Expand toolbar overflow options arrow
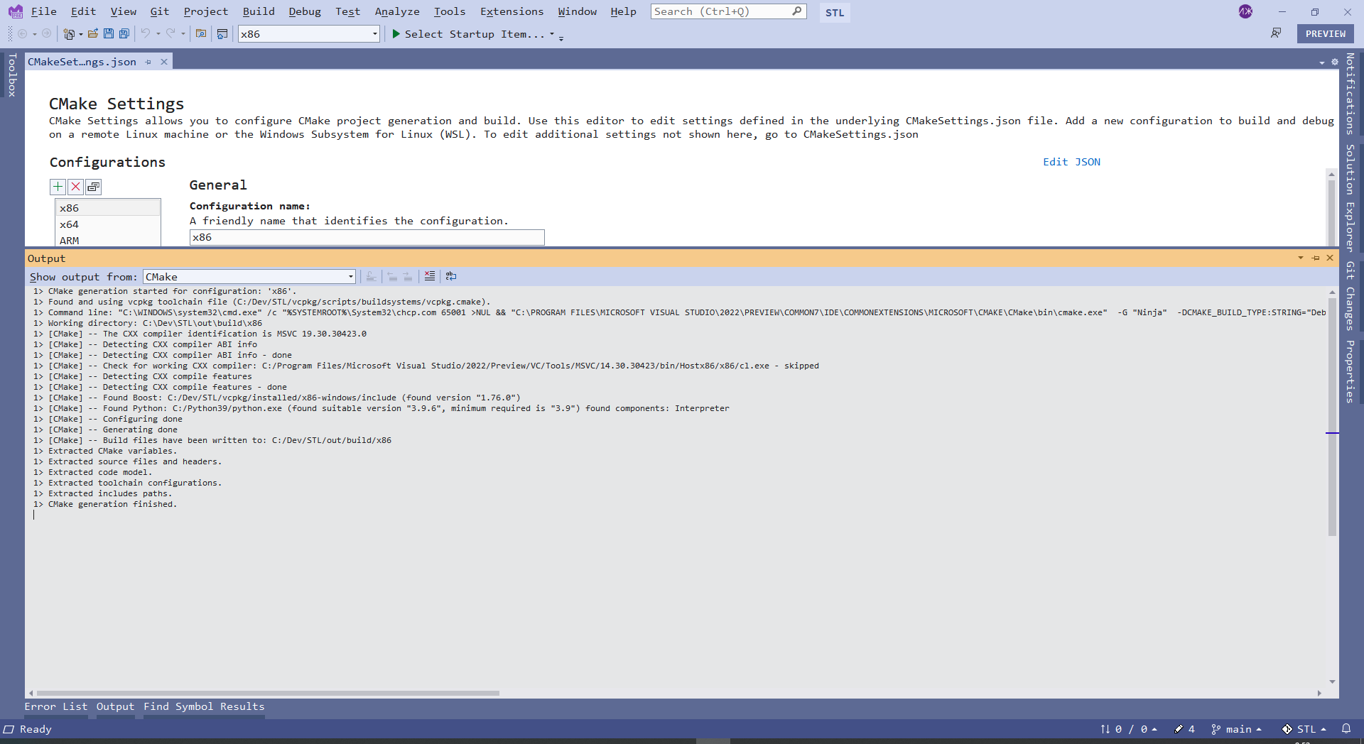This screenshot has width=1364, height=744. coord(561,38)
